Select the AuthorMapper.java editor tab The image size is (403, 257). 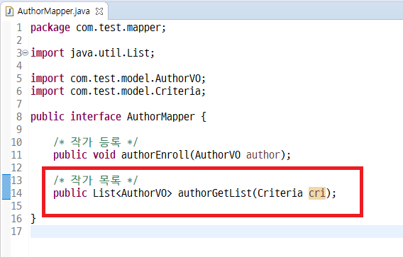click(54, 11)
